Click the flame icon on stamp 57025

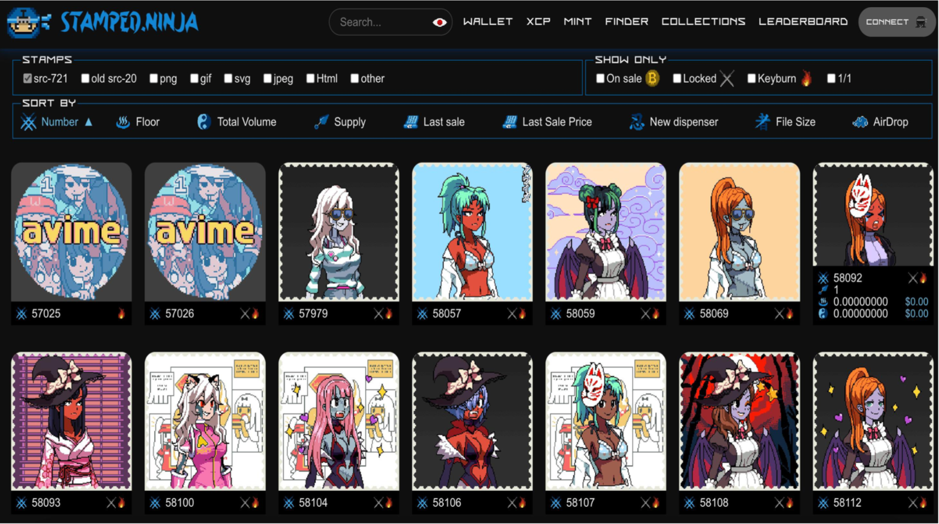(x=121, y=314)
